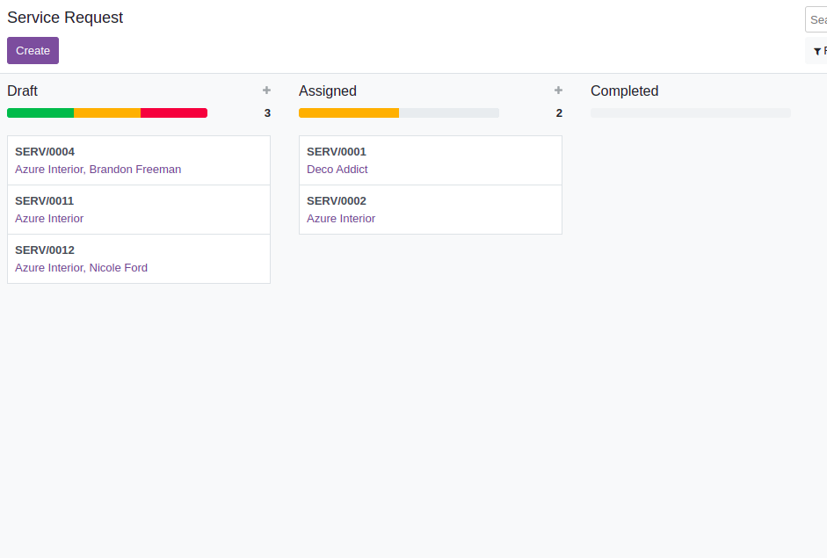Open the Filters funnel icon

coord(817,51)
